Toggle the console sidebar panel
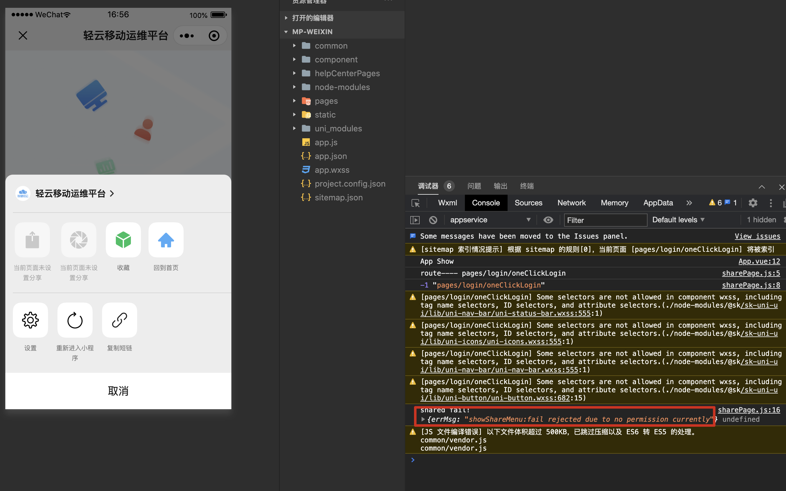Image resolution: width=786 pixels, height=491 pixels. 415,220
